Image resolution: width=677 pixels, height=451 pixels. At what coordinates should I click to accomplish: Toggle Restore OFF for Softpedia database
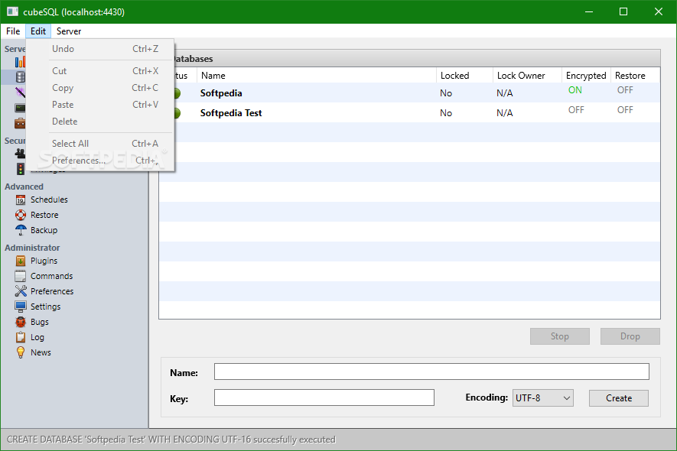coord(625,90)
